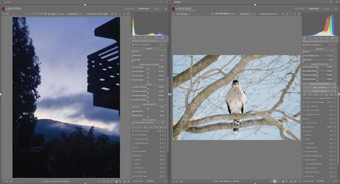The image size is (340, 184).
Task: Enable haze removal in right window
Action: [304, 160]
